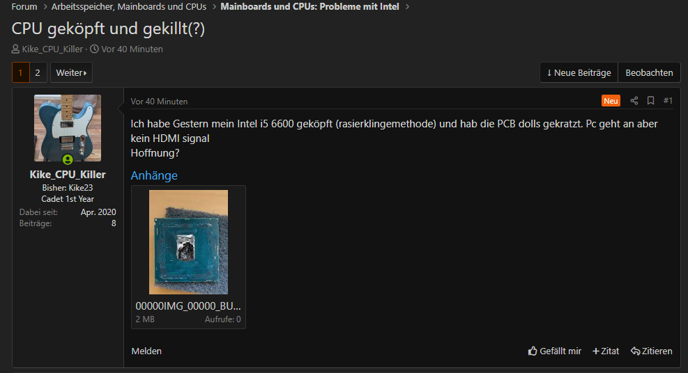Click the share icon on post #1
Screen dimensions: 688x373
[634, 101]
